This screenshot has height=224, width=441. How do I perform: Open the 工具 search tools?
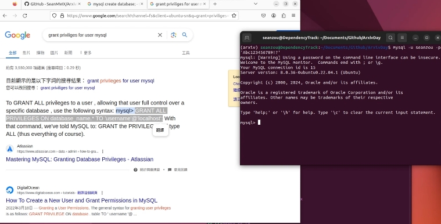click(x=185, y=53)
